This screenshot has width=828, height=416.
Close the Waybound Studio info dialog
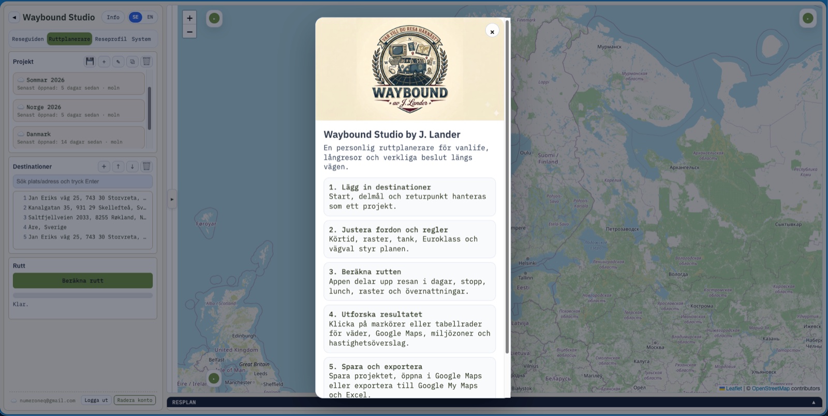pos(492,31)
